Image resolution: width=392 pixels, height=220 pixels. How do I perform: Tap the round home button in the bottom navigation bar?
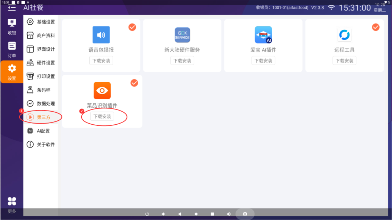[x=196, y=214]
